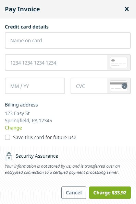Click the Billing address label

coord(21,105)
